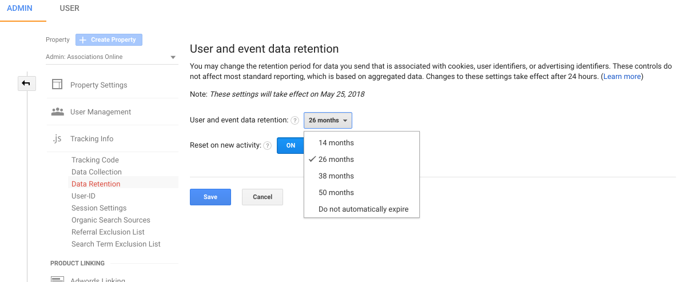
Task: Click the Property Settings layout icon
Action: point(57,85)
